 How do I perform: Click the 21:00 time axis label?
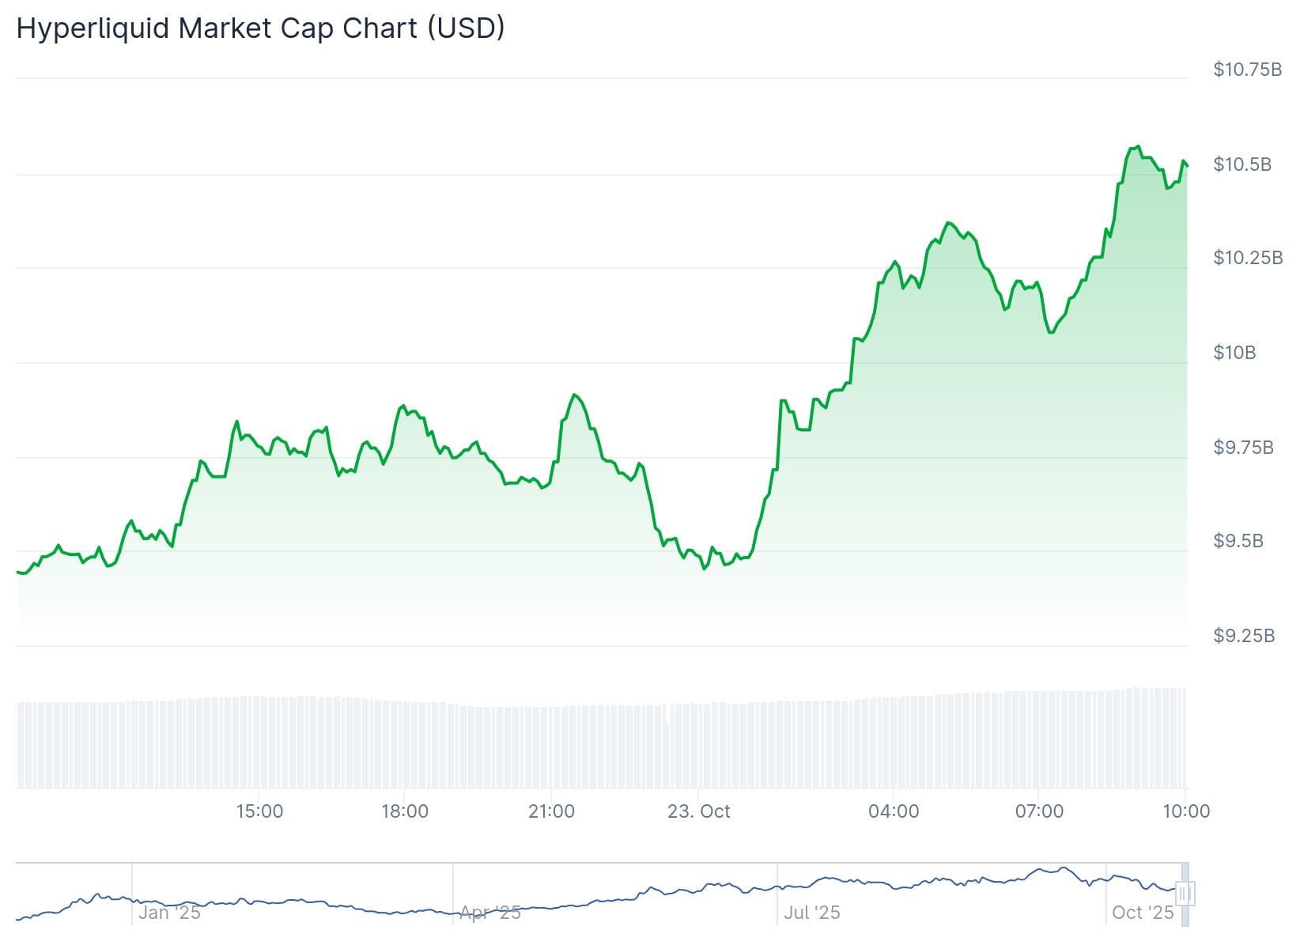(x=551, y=811)
